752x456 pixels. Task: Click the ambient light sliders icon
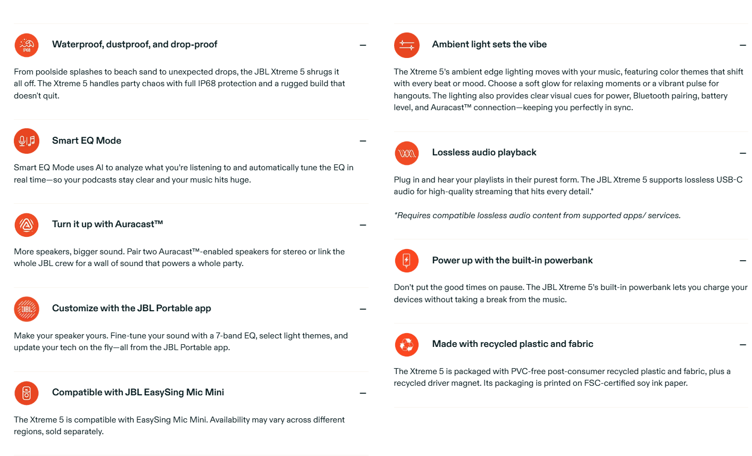[x=407, y=45]
